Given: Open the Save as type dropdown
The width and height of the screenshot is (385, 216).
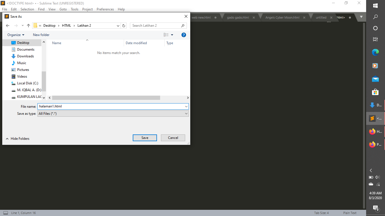Looking at the screenshot, I should click(x=186, y=113).
